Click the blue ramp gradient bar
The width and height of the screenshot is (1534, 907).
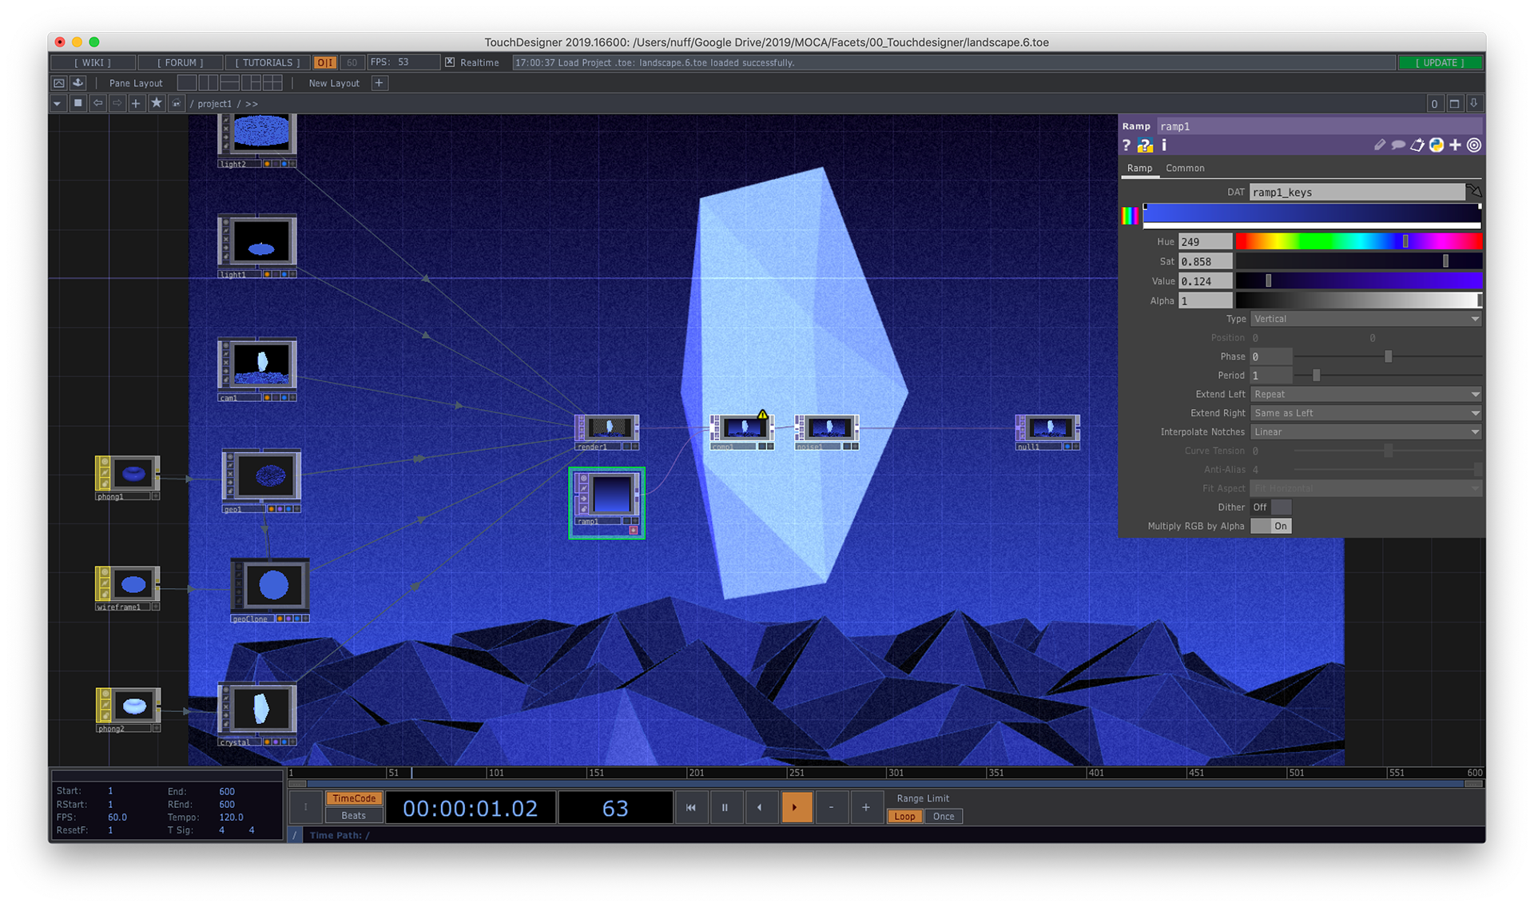[1312, 214]
